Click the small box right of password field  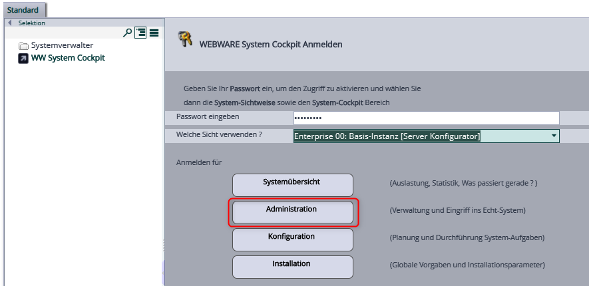(574, 118)
